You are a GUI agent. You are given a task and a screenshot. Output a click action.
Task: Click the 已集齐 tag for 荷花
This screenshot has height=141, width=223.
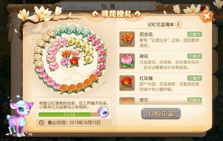pos(195,56)
